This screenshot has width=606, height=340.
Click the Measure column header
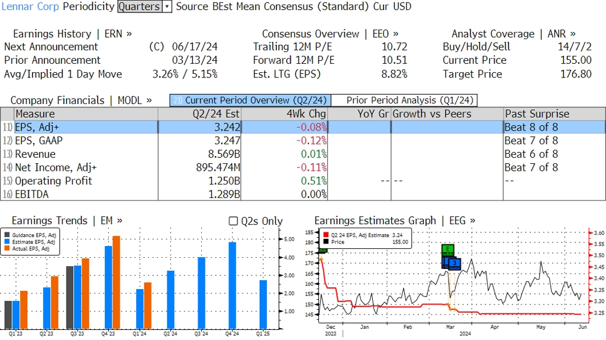(x=86, y=114)
